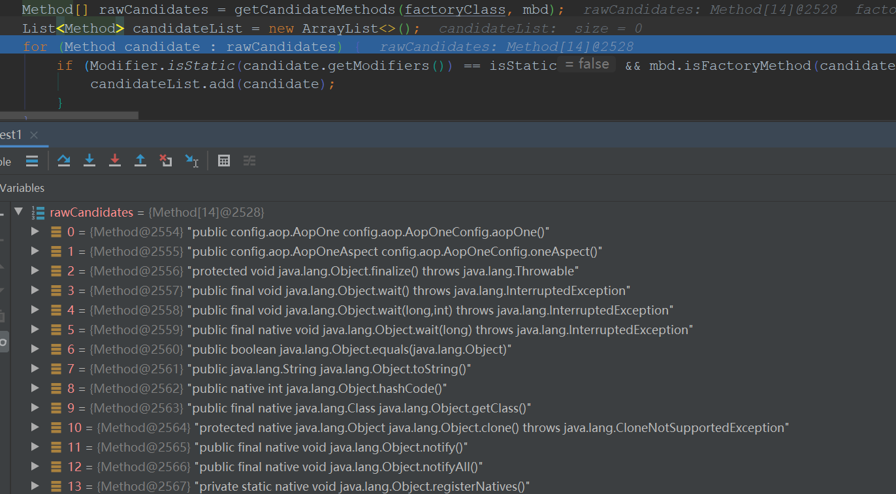Expand array element 0 aopOne method
Image resolution: width=896 pixels, height=494 pixels.
35,232
